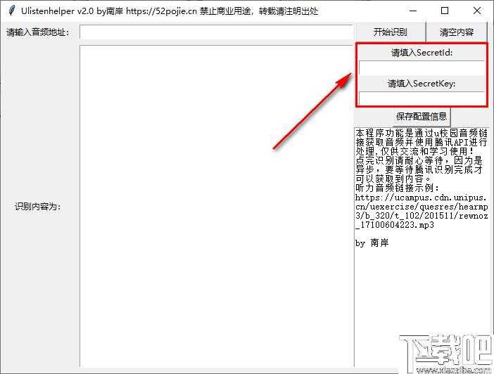Image resolution: width=494 pixels, height=374 pixels.
Task: Focus the SecretKey input field
Action: (x=422, y=98)
